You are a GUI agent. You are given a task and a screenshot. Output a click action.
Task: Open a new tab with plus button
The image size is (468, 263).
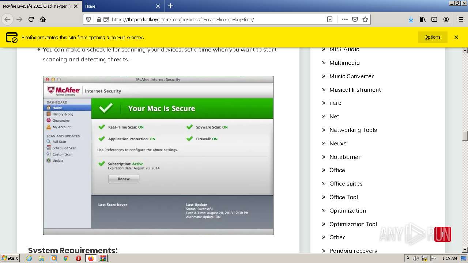tap(170, 6)
